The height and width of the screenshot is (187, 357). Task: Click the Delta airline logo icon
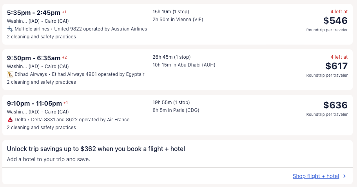(x=10, y=120)
